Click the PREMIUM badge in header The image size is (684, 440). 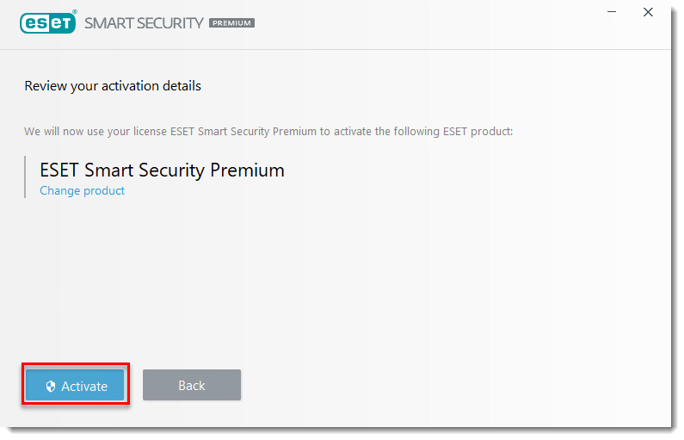coord(232,23)
